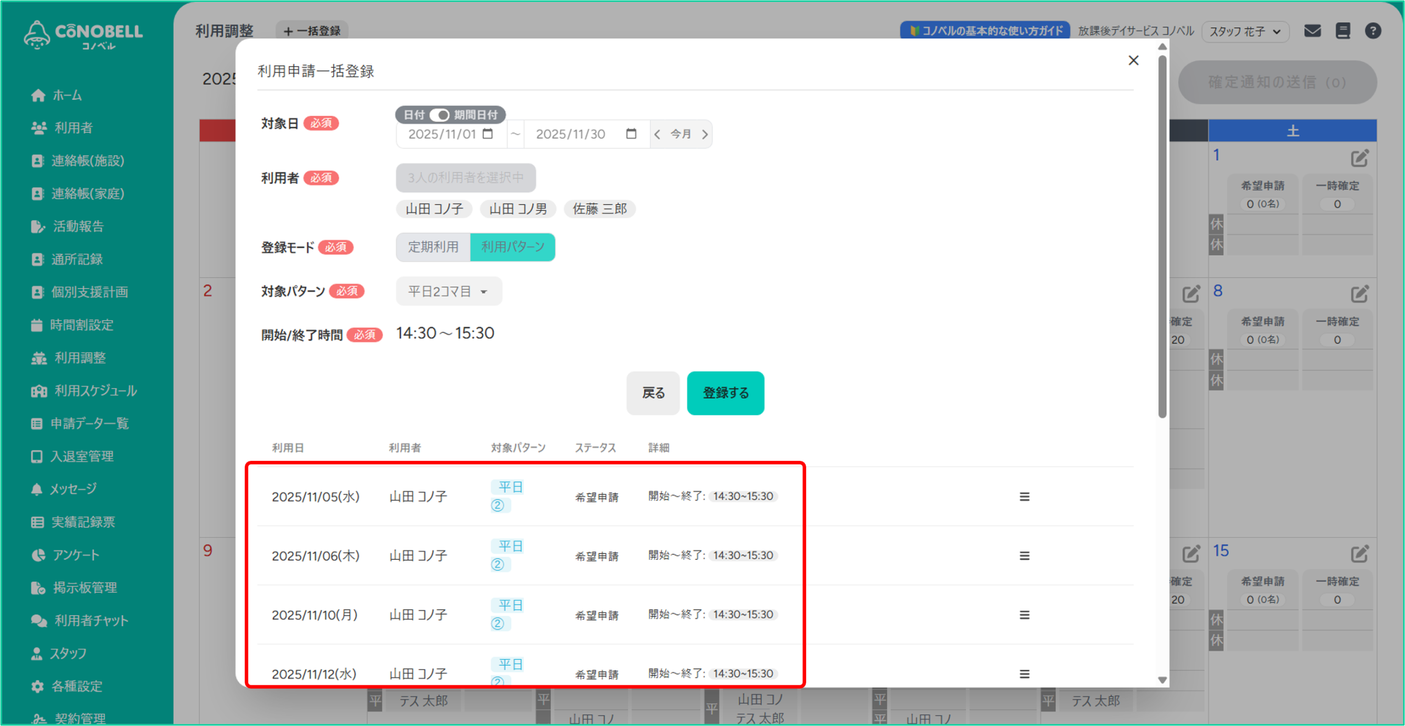Click calendar icon in end date field
This screenshot has width=1405, height=726.
[631, 134]
